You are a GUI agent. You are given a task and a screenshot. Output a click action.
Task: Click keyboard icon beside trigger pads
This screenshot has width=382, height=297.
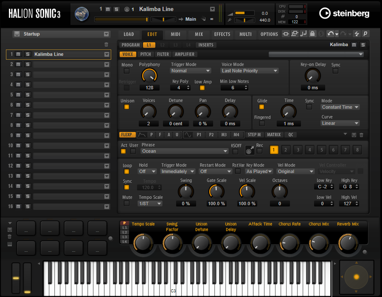coord(10,244)
